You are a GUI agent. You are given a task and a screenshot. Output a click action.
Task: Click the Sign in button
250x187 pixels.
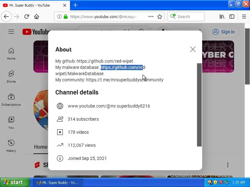click(224, 32)
